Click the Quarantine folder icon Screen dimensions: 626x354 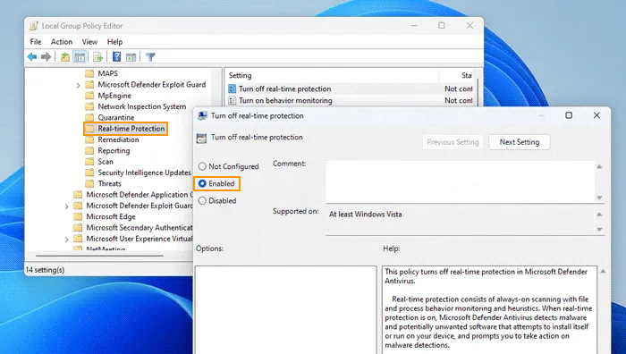pos(89,117)
